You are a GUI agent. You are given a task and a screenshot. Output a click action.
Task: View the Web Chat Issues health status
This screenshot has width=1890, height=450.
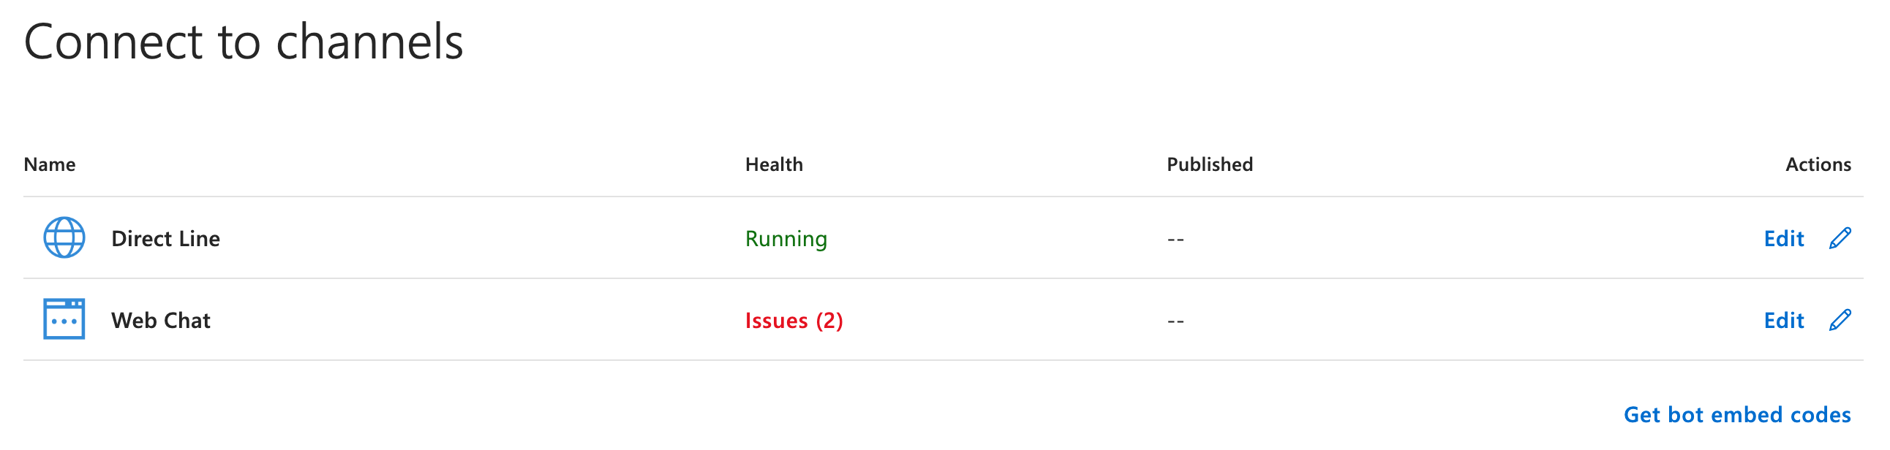coord(776,321)
